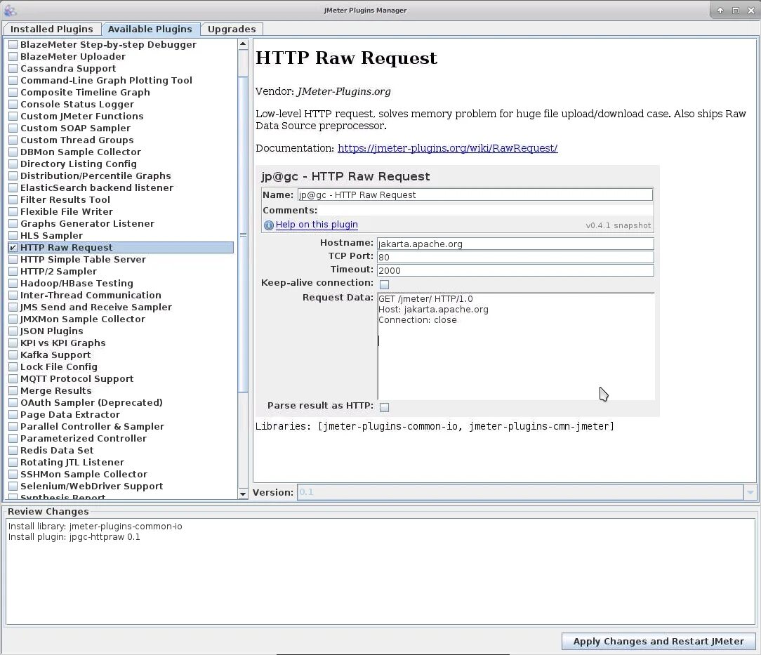
Task: Select OAuth Sampler (Deprecated) entry
Action: 91,403
